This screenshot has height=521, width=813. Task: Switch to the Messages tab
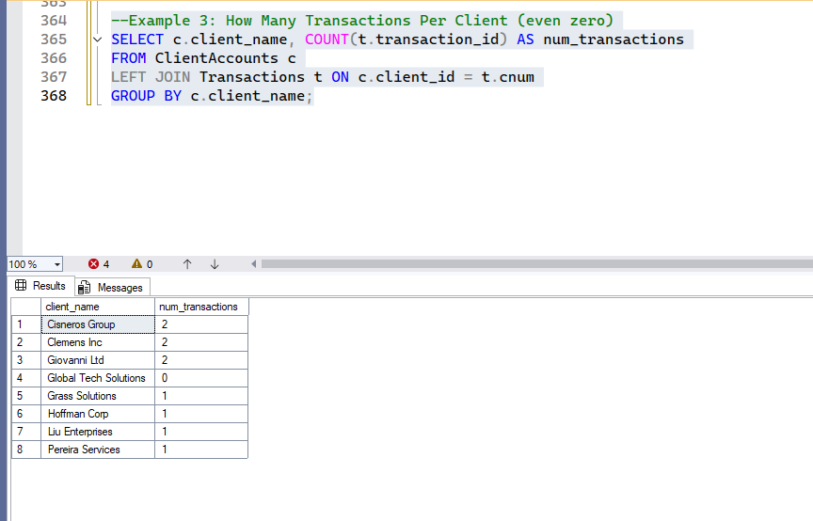pos(113,287)
